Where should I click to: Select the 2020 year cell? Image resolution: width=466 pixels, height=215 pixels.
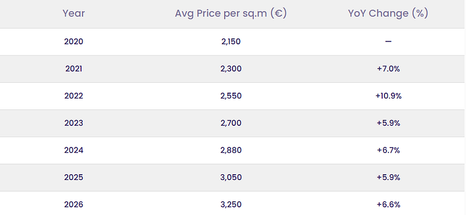74,41
